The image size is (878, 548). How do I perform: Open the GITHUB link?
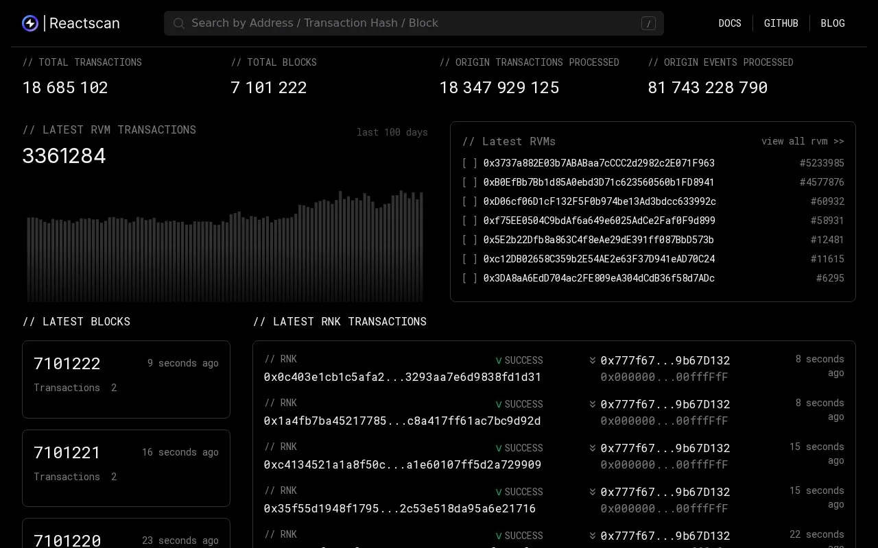point(781,23)
